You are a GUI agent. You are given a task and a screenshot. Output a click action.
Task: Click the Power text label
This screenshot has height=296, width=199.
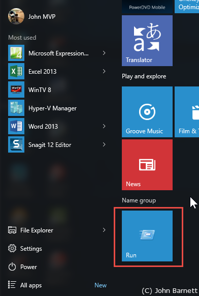28,267
